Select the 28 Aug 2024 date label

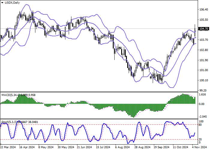pyautogui.click(x=142, y=147)
